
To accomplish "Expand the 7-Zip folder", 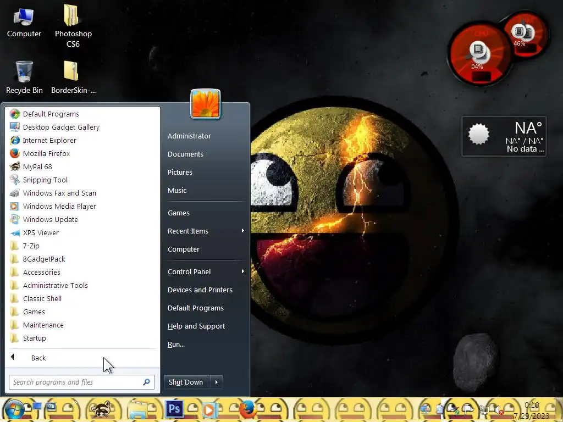I will [x=82, y=246].
